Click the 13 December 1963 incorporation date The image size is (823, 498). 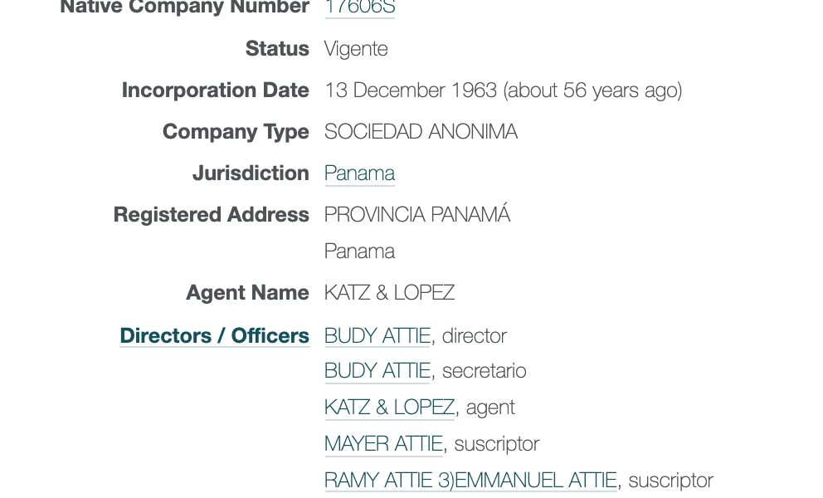(411, 90)
